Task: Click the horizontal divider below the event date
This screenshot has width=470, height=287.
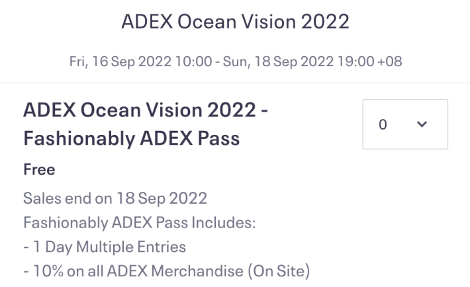Action: coord(235,83)
